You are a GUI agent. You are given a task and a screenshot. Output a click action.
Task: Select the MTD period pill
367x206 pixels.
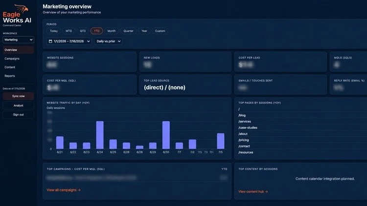pyautogui.click(x=69, y=31)
